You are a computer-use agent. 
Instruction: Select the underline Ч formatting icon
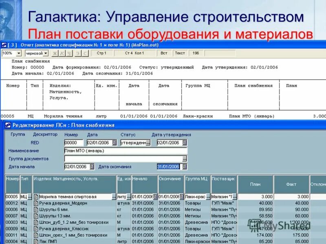[69, 53]
